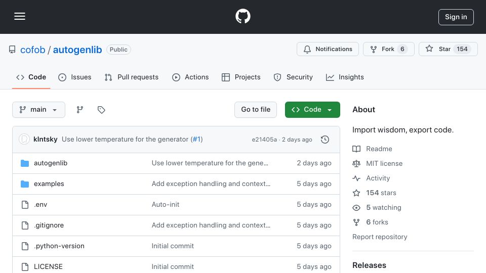
Task: Open the .env file
Action: [x=40, y=205]
